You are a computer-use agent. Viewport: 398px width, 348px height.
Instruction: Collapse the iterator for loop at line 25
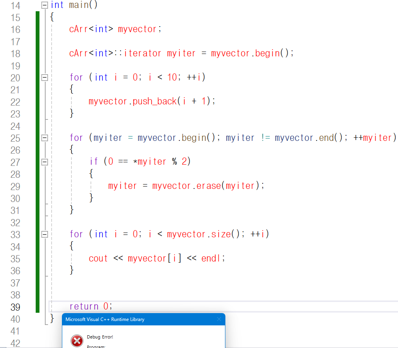coord(45,138)
